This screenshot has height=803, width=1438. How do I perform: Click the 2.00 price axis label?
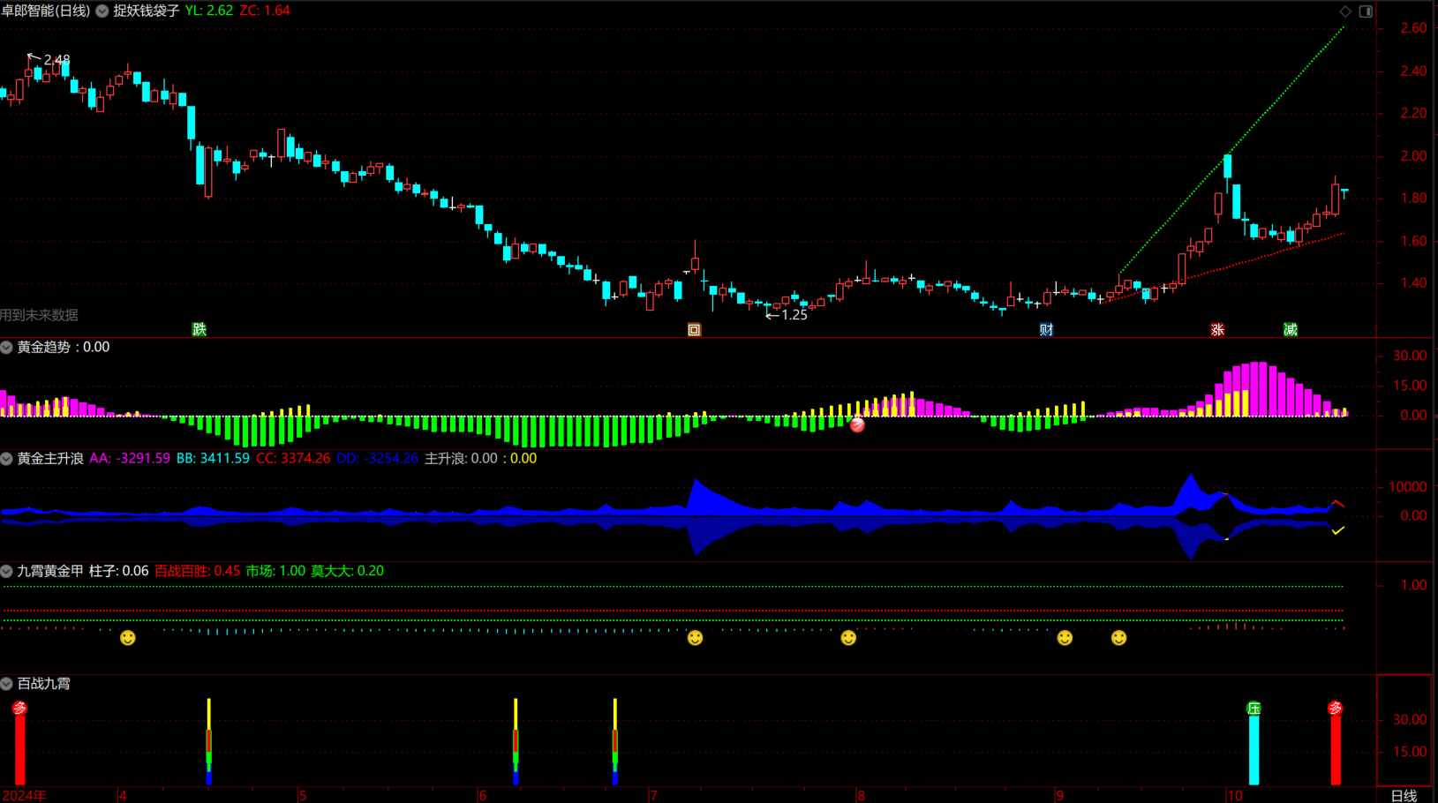click(x=1413, y=156)
